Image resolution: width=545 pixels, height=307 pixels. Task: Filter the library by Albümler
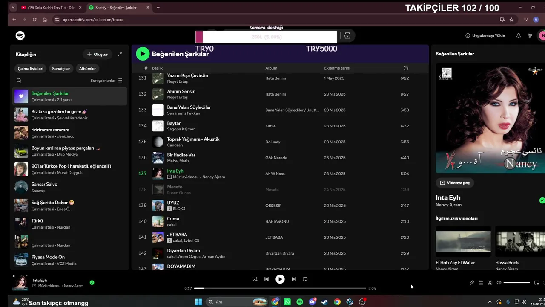click(87, 69)
